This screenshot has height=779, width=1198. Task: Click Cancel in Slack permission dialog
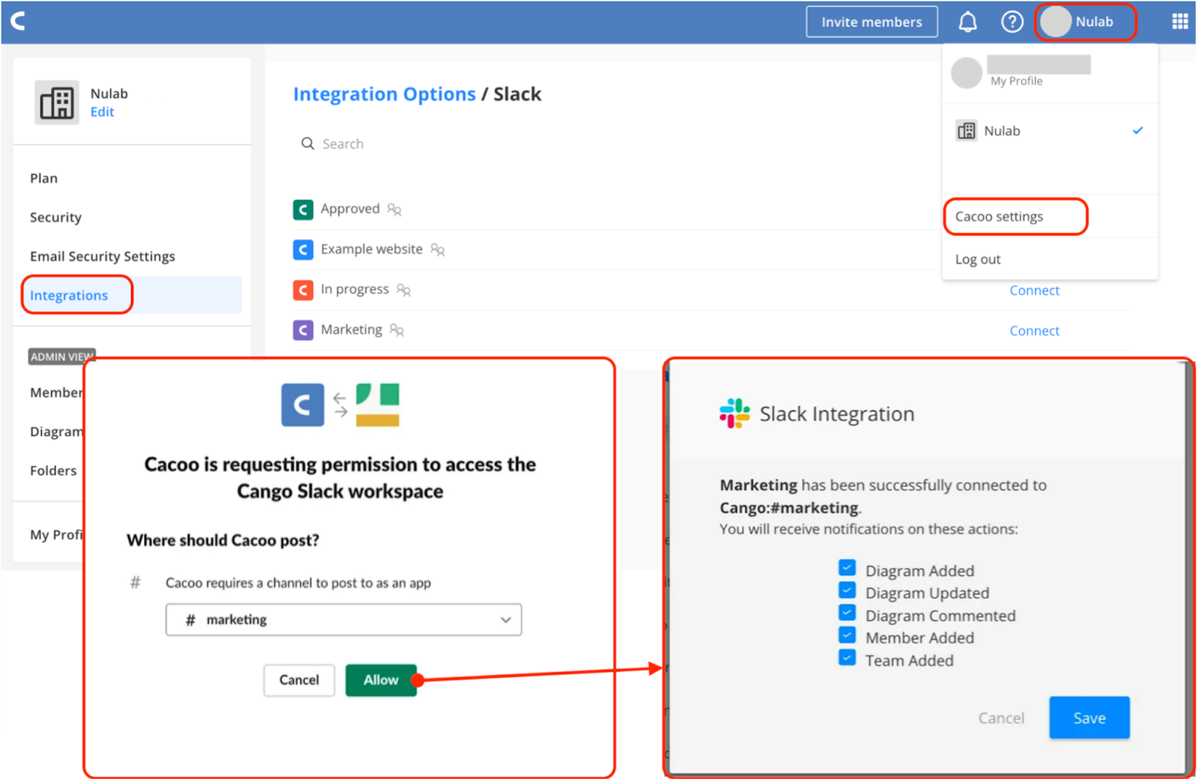tap(299, 680)
